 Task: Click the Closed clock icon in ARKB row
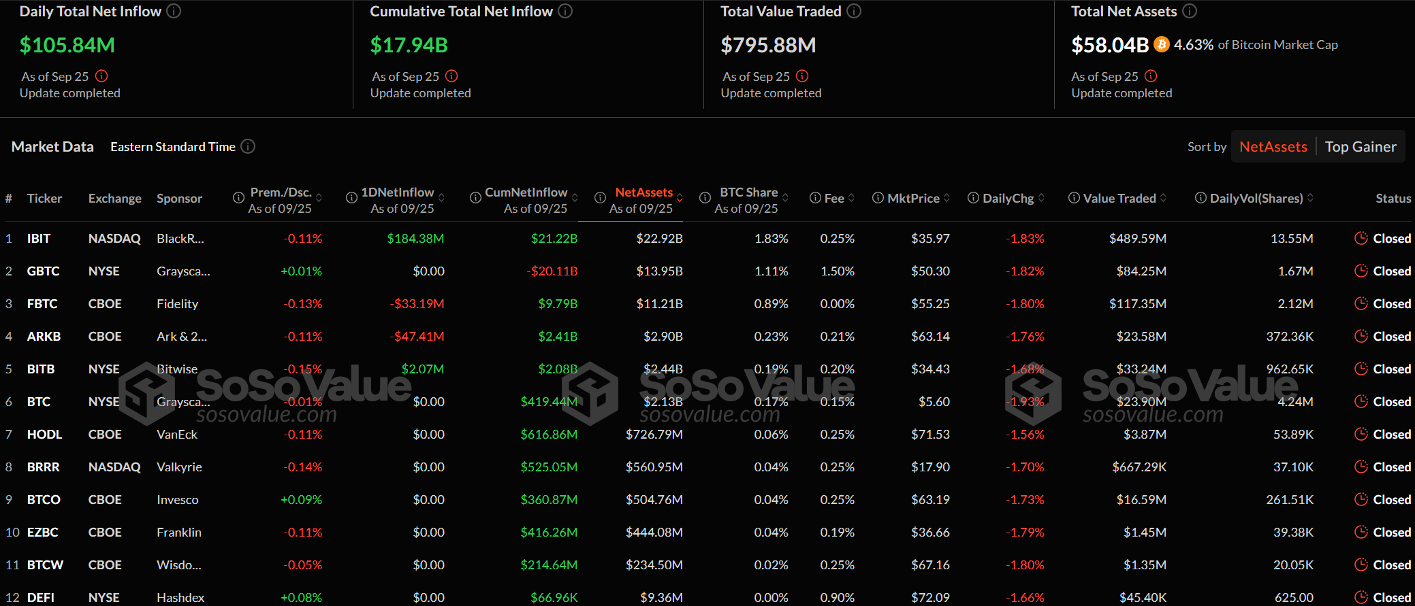pyautogui.click(x=1361, y=336)
